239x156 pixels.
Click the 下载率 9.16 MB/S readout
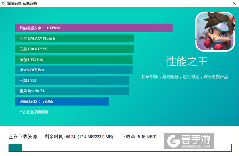(x=139, y=137)
